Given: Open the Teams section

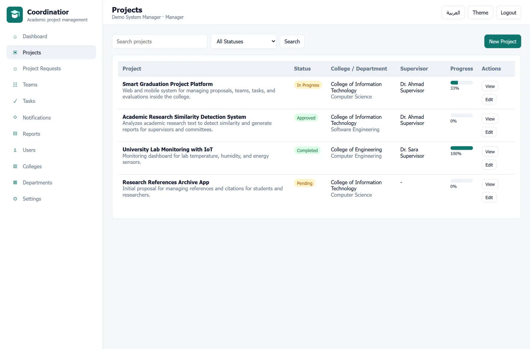Looking at the screenshot, I should click(x=51, y=85).
